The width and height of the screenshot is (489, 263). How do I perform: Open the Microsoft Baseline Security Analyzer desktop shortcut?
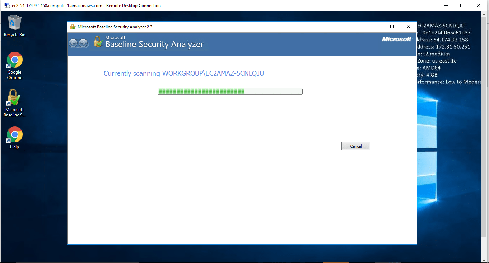pyautogui.click(x=15, y=98)
